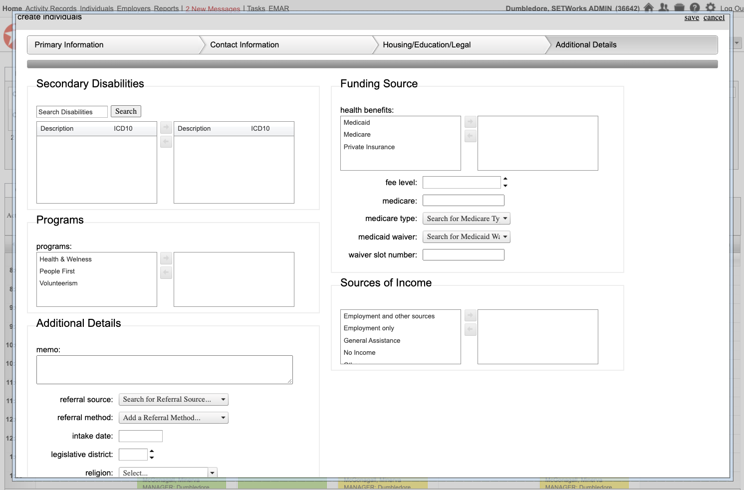Image resolution: width=744 pixels, height=490 pixels.
Task: Click the Search Disabilities input field
Action: (72, 112)
